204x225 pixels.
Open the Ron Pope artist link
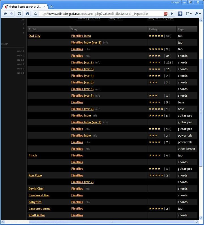[x=35, y=175]
